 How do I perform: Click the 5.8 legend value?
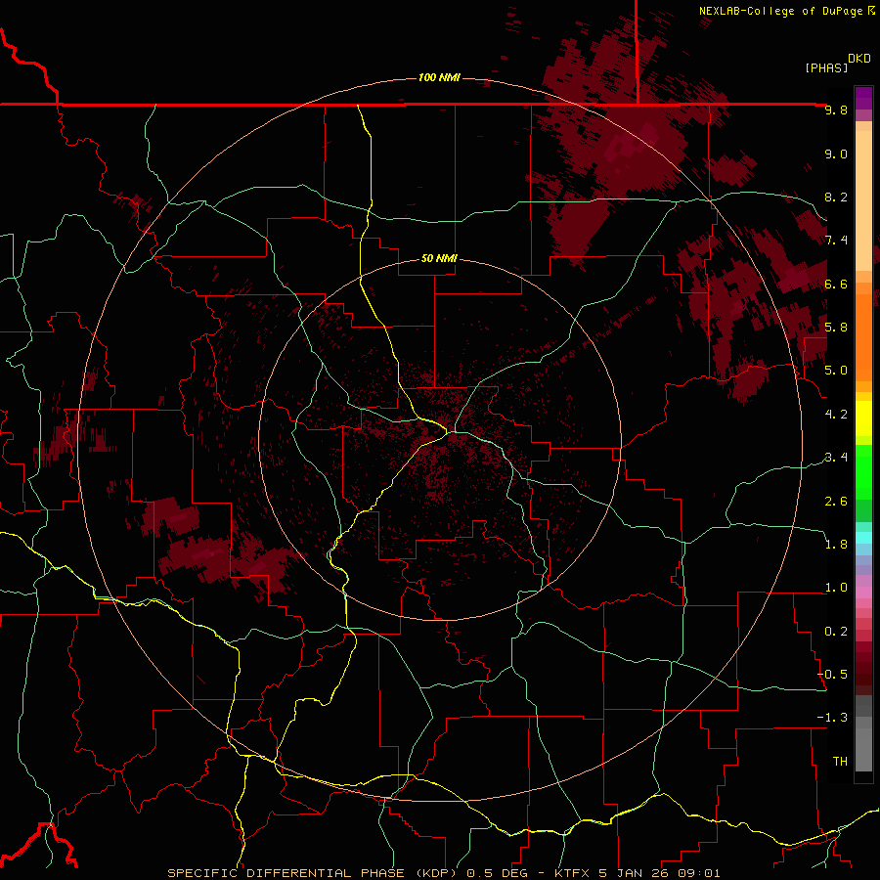tap(836, 328)
